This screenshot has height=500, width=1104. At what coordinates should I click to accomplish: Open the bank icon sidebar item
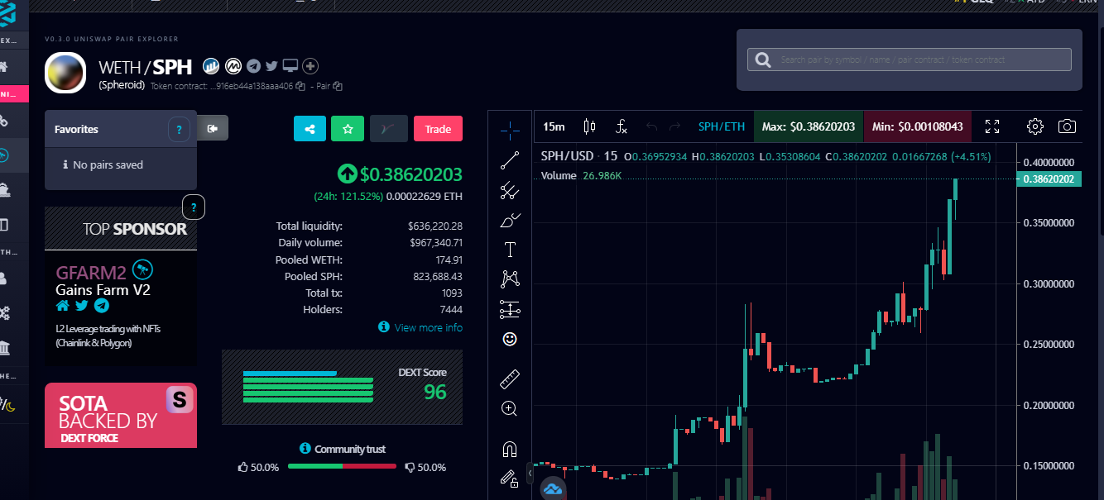(x=5, y=347)
